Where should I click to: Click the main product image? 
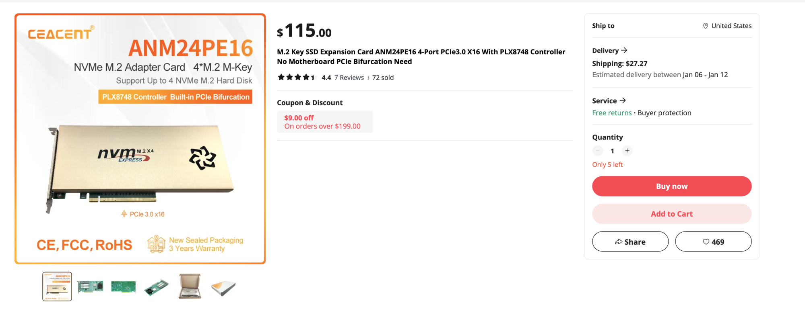pos(140,139)
